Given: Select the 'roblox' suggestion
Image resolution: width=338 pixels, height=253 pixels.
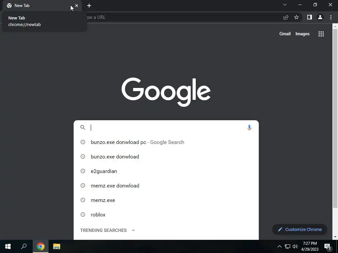Looking at the screenshot, I should click(166, 214).
